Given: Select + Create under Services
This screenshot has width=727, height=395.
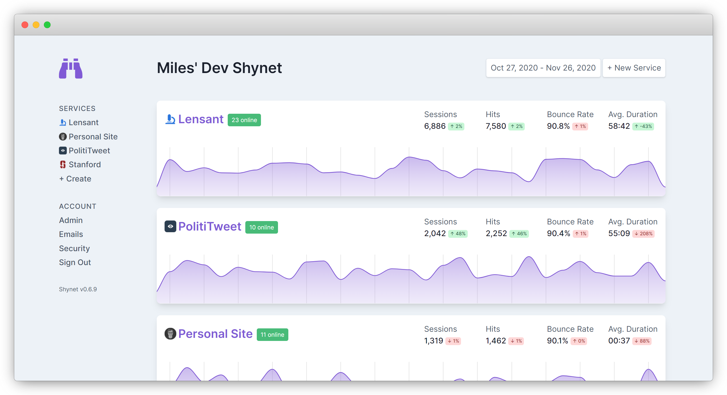Looking at the screenshot, I should tap(75, 178).
